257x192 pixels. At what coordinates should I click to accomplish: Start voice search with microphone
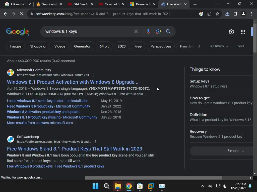148,31
